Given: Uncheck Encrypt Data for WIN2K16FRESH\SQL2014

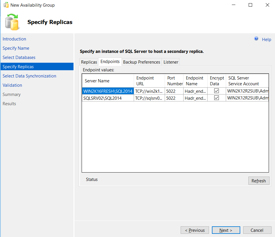Looking at the screenshot, I should click(x=217, y=91).
